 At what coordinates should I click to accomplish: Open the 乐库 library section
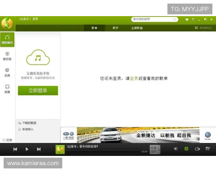pos(7,72)
